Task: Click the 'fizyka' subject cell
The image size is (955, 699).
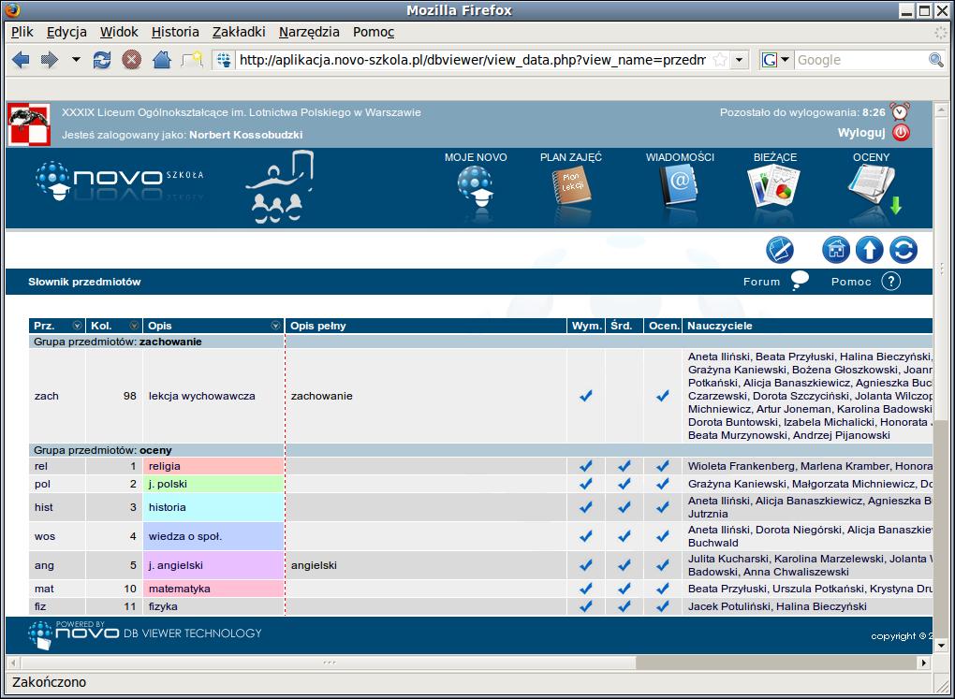Action: coord(213,605)
